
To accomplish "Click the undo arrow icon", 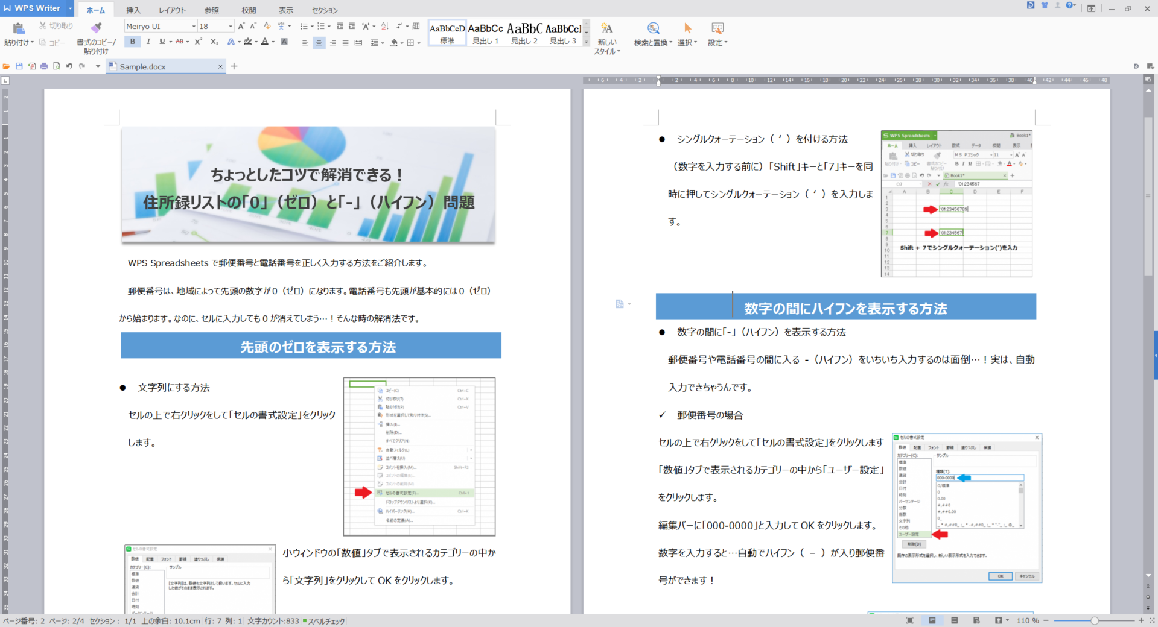I will [x=69, y=66].
